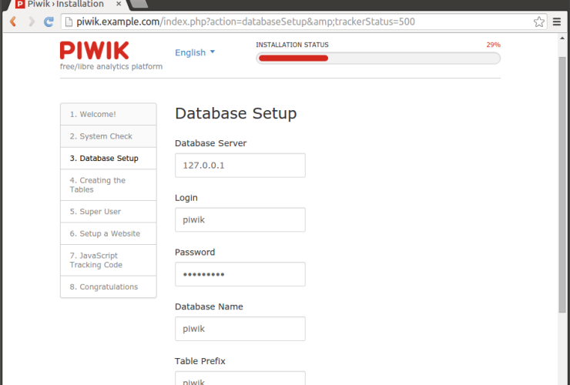Open the English language dropdown
570x385 pixels.
(195, 52)
